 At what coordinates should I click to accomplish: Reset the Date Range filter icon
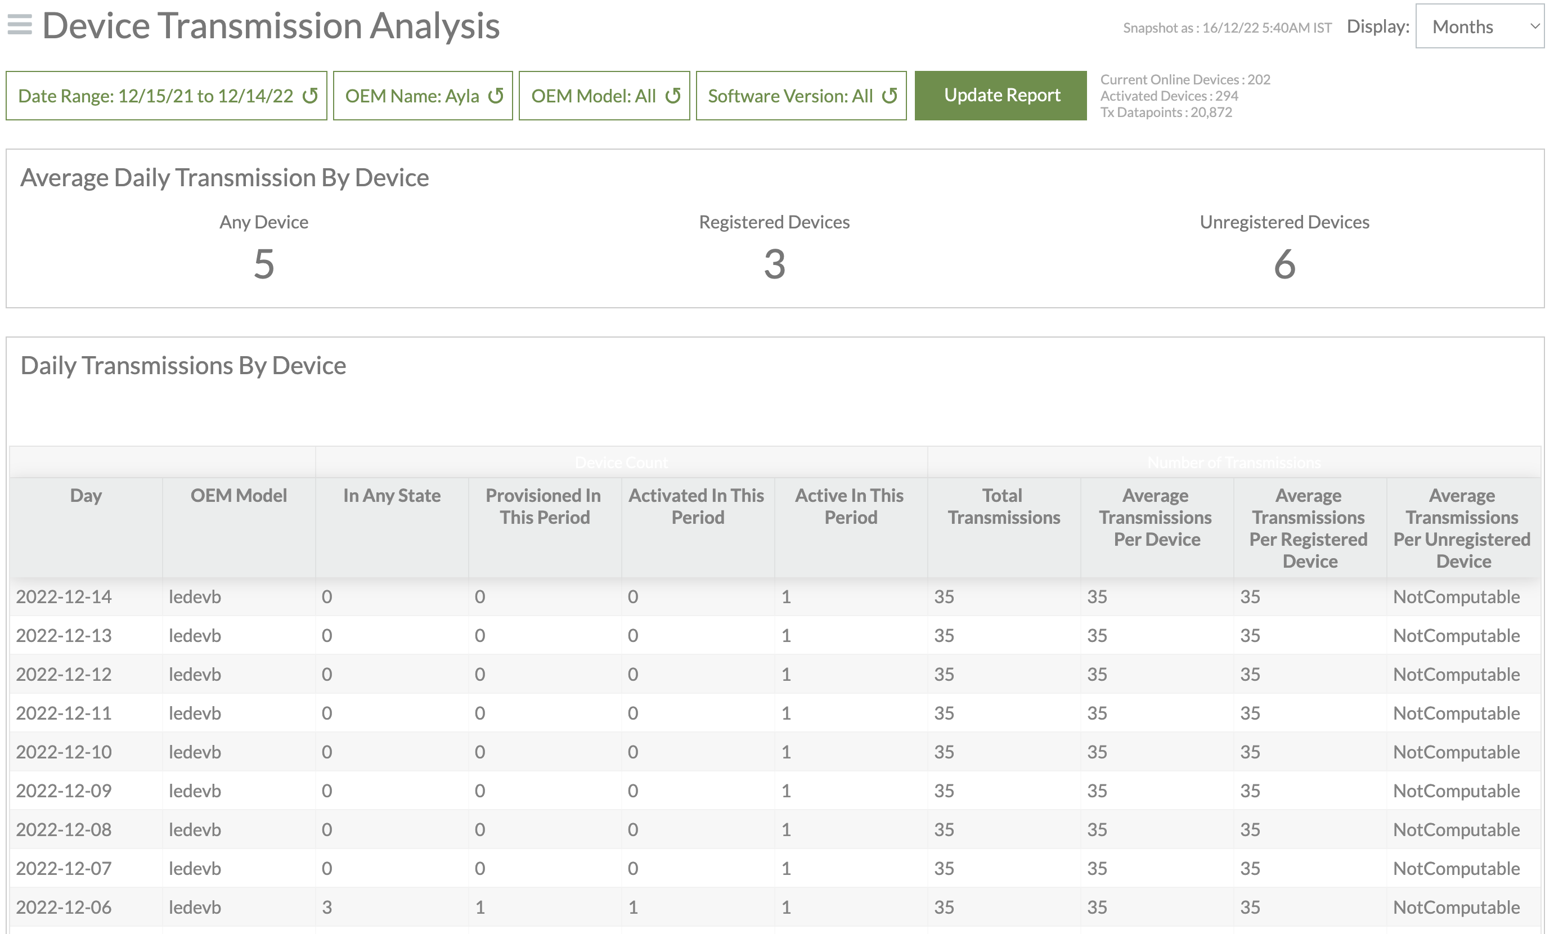pyautogui.click(x=309, y=96)
